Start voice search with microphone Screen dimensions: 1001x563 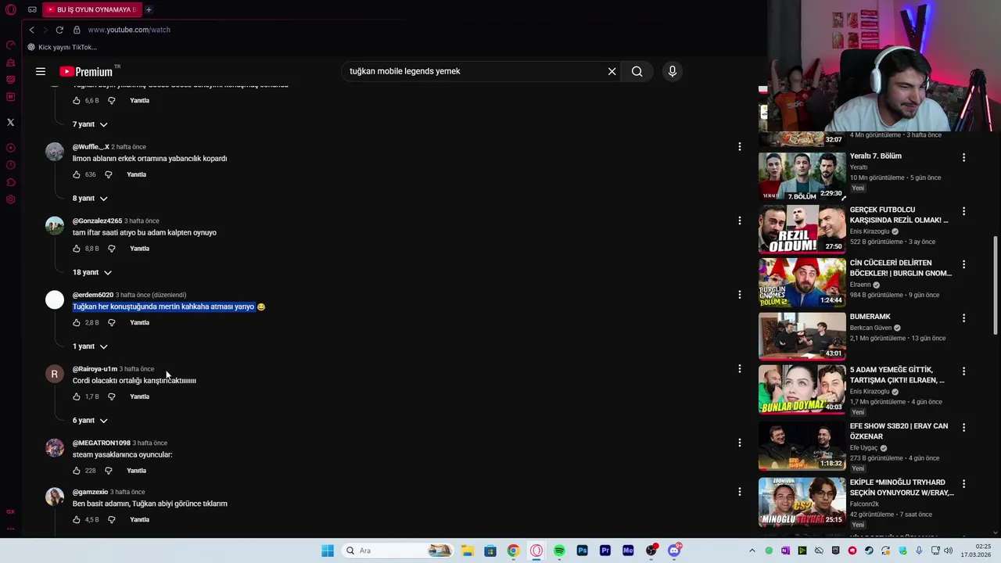point(673,71)
